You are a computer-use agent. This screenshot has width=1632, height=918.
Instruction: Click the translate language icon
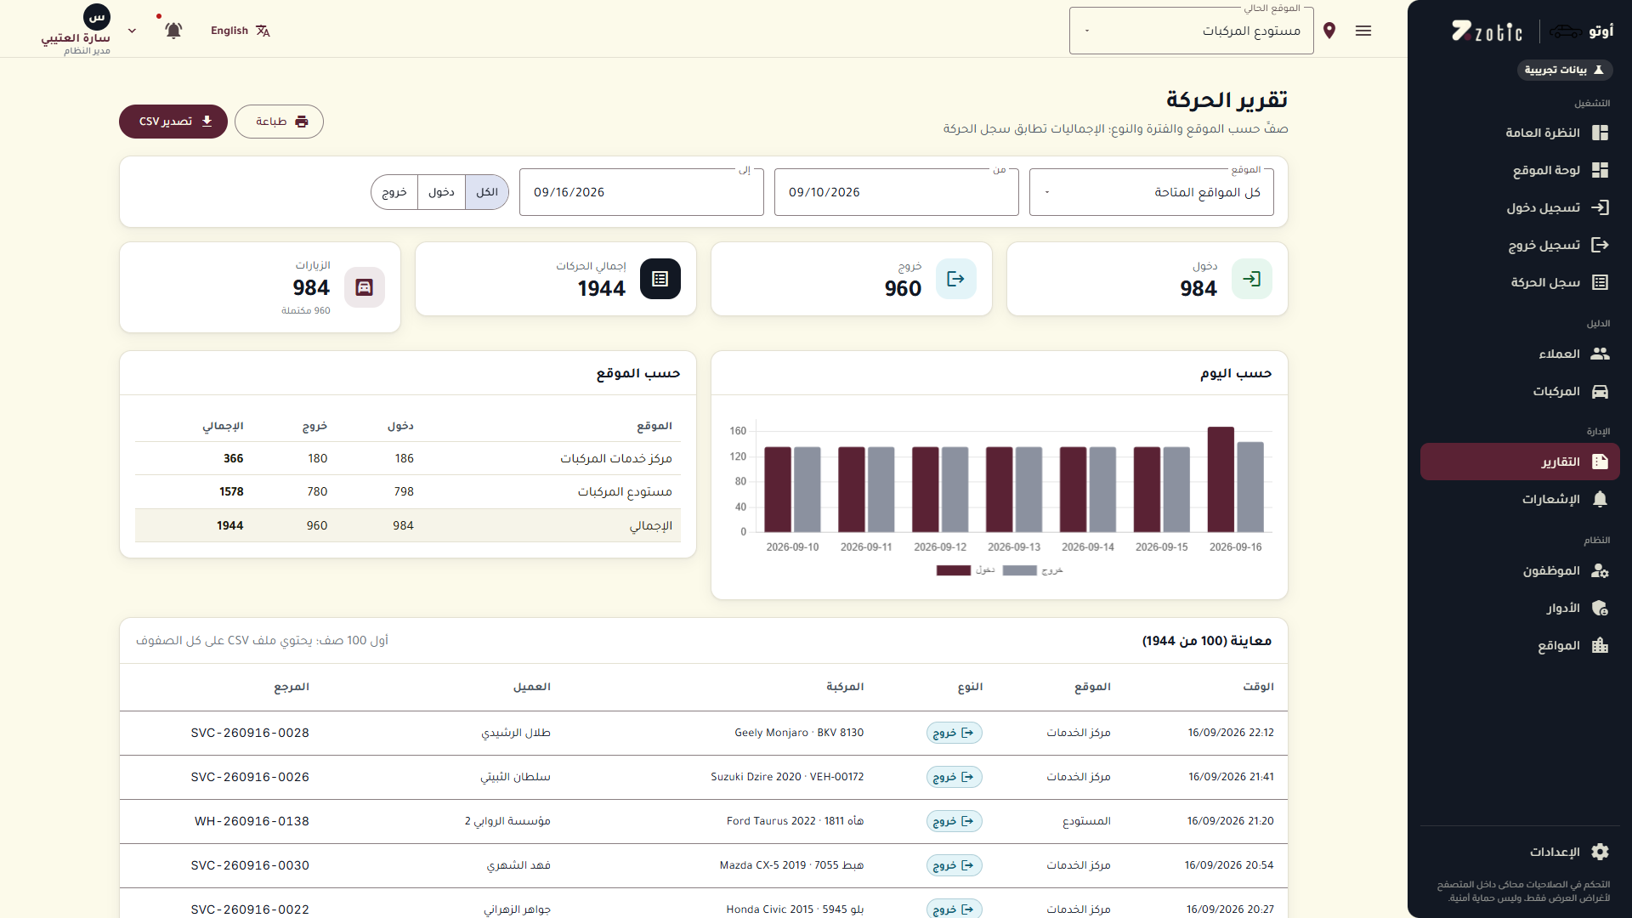point(263,31)
